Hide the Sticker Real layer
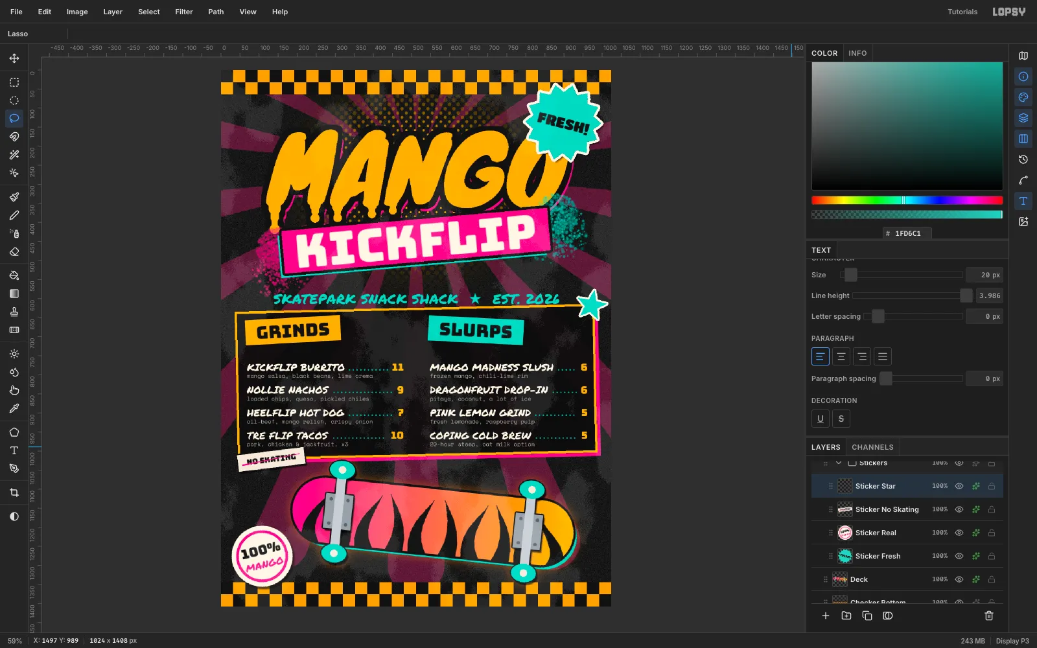This screenshot has width=1037, height=648. point(959,533)
